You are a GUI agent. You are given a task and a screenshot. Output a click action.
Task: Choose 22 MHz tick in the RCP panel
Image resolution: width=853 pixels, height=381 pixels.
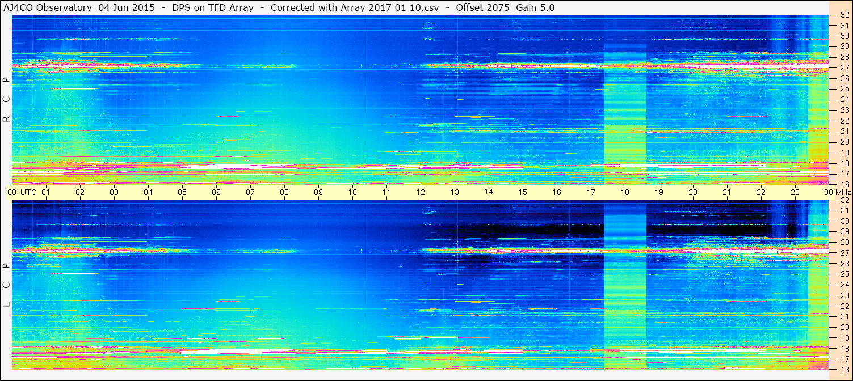click(844, 121)
